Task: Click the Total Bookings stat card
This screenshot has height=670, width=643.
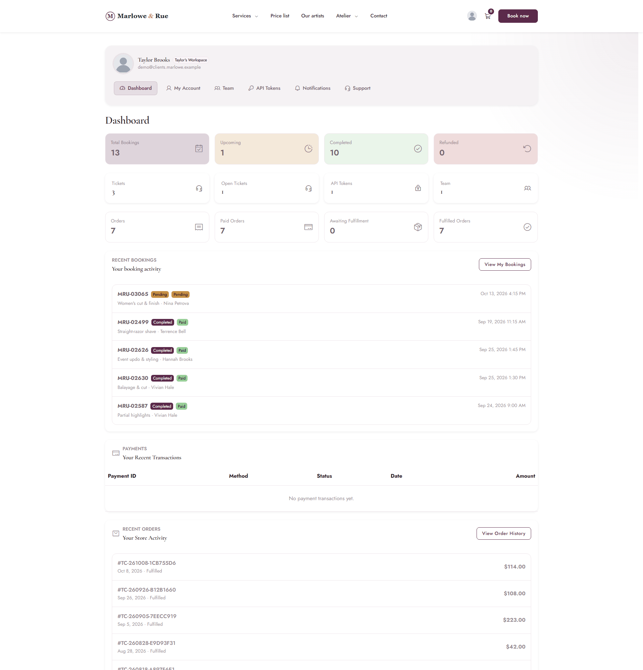Action: tap(157, 149)
